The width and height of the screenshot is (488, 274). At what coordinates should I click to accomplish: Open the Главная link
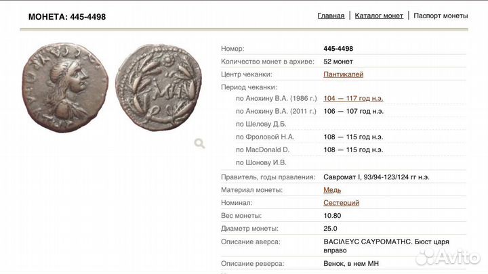pos(331,16)
